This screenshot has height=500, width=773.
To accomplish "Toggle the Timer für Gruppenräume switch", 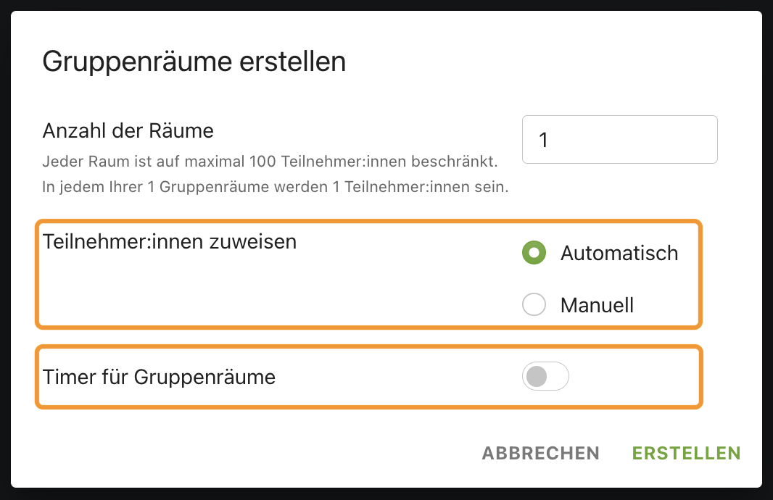I will coord(545,376).
